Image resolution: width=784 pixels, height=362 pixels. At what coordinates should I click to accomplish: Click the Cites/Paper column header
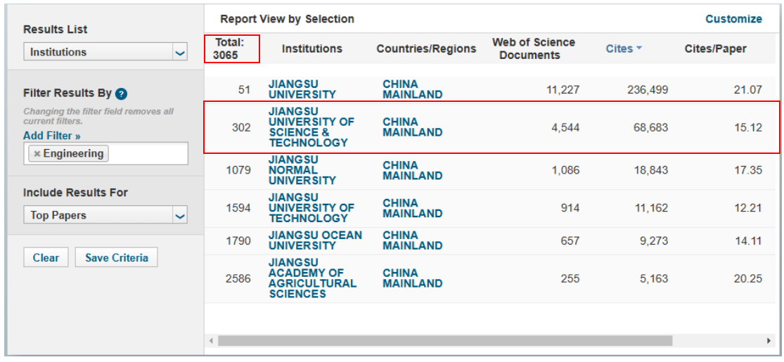pyautogui.click(x=716, y=49)
